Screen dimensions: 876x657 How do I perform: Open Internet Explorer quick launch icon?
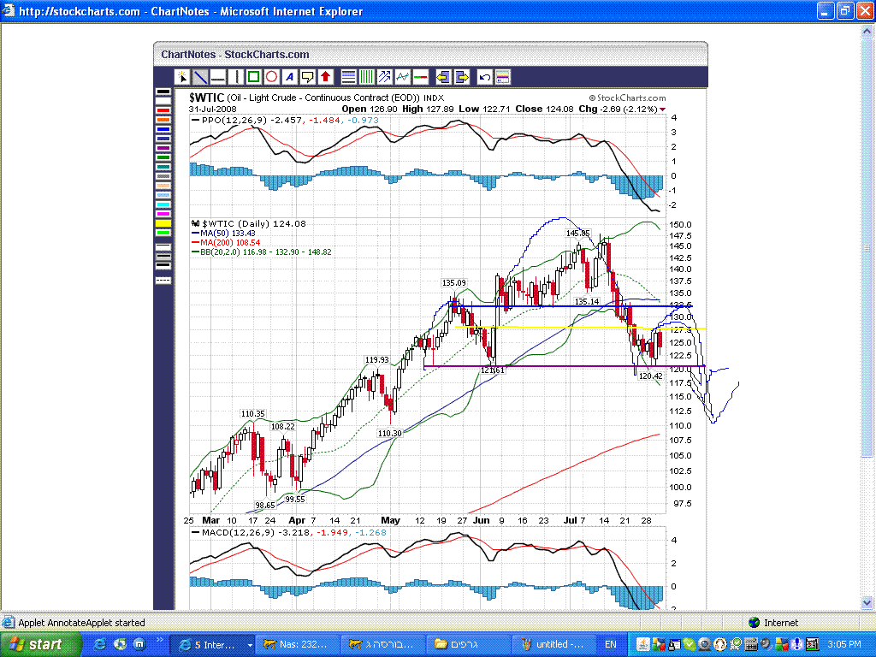click(99, 644)
